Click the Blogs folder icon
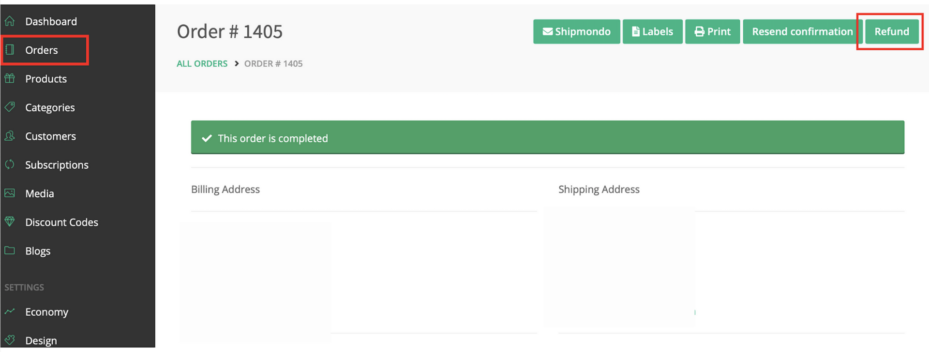 pos(10,250)
